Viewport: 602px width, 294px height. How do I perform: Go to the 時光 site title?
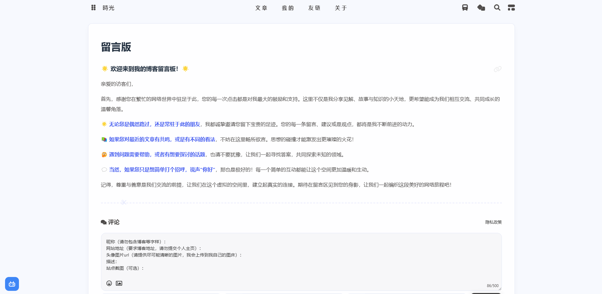(108, 8)
